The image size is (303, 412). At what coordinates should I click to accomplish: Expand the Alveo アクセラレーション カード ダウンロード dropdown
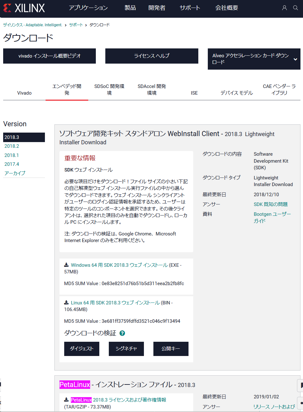point(296,59)
